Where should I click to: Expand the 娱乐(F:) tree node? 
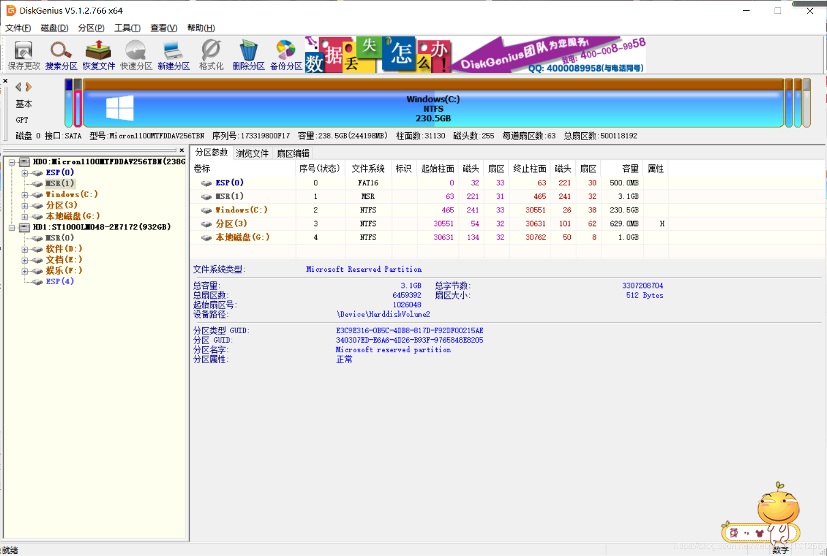tap(25, 271)
